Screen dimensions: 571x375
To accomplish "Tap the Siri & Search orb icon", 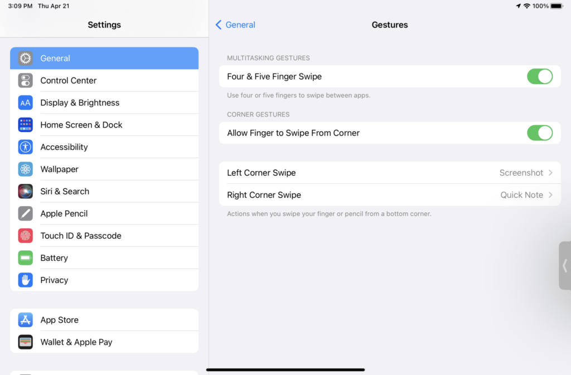I will click(x=25, y=191).
